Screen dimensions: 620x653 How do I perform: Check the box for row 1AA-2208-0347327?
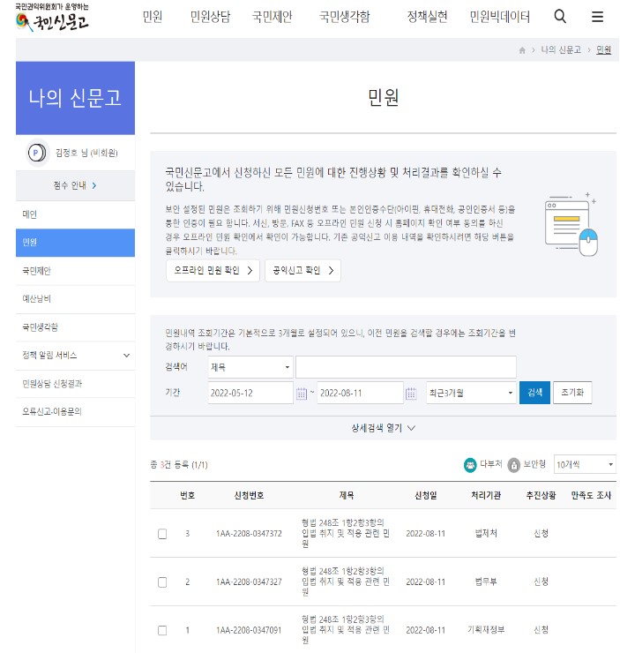point(162,582)
